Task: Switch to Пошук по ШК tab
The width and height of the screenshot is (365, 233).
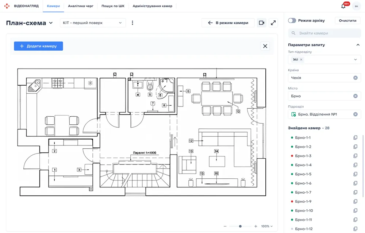Action: click(113, 6)
